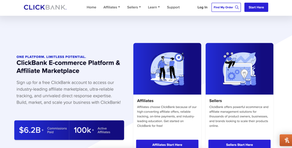Click the Affiliates Start Here button
Image resolution: width=292 pixels, height=148 pixels.
point(167,144)
